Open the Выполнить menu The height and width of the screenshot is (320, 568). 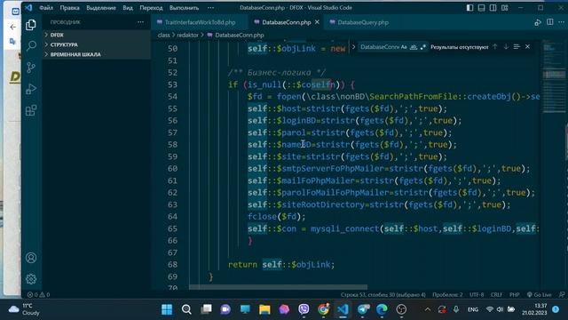184,8
